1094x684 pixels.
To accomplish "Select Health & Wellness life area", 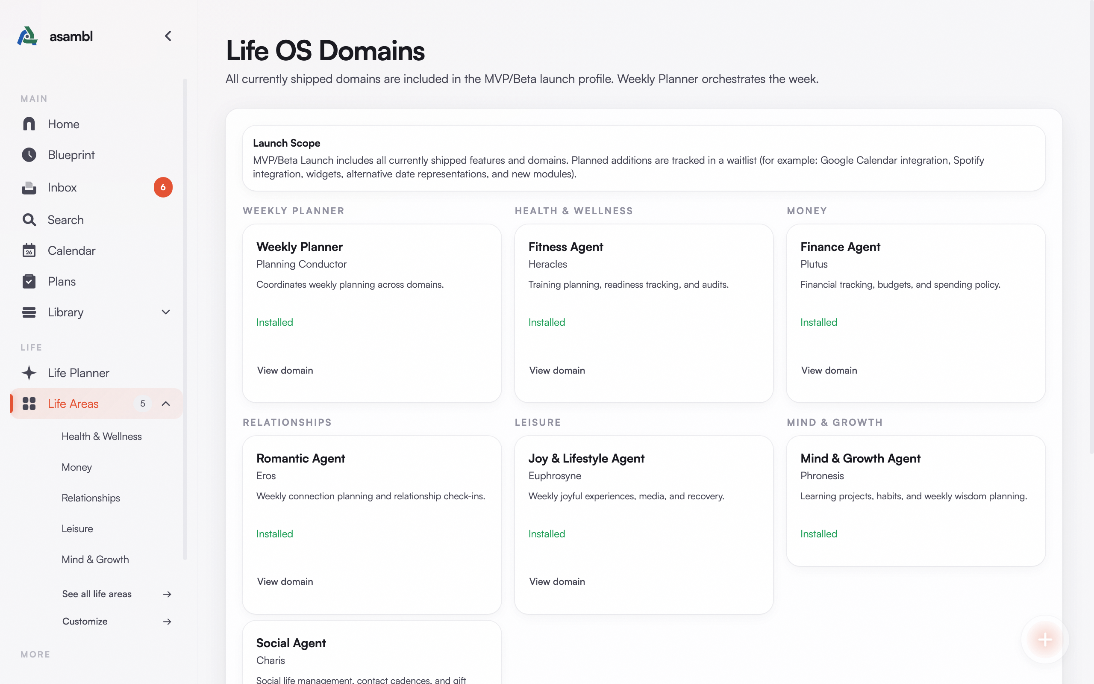I will (102, 436).
